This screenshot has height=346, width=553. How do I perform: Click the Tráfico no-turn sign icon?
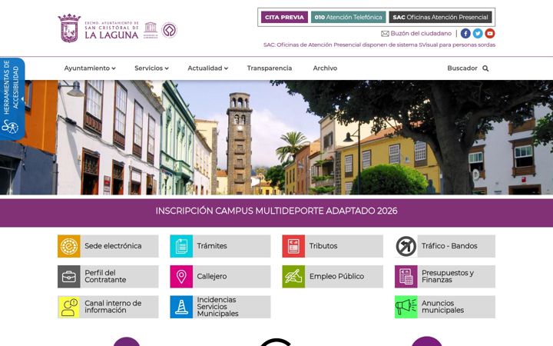(406, 246)
